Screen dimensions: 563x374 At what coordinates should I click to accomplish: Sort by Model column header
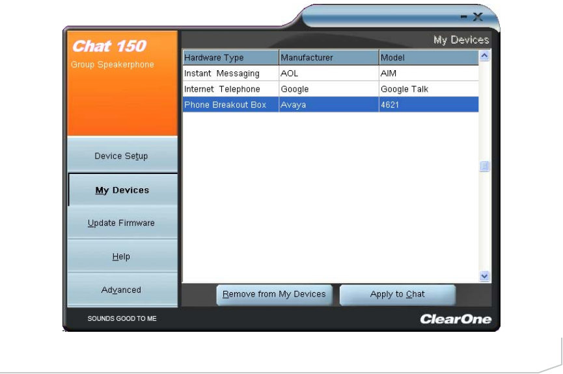pyautogui.click(x=429, y=58)
